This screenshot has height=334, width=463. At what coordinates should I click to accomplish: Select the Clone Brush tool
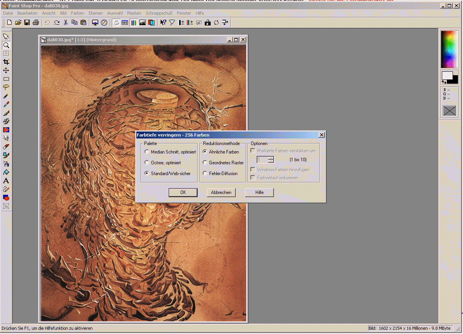coord(6,121)
